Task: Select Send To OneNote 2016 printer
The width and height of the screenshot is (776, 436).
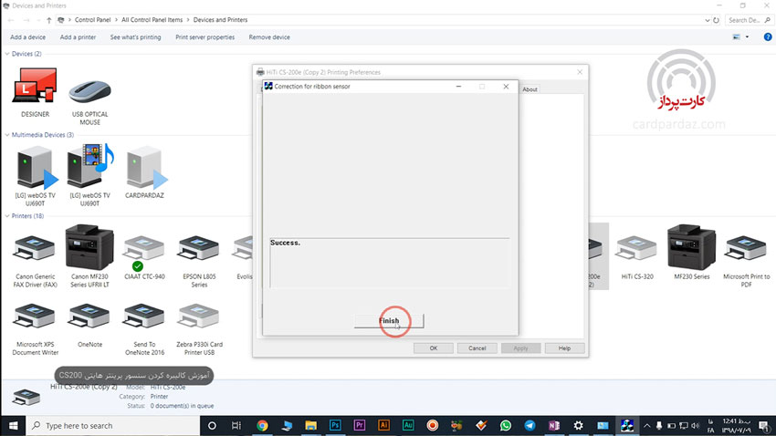Action: [144, 329]
